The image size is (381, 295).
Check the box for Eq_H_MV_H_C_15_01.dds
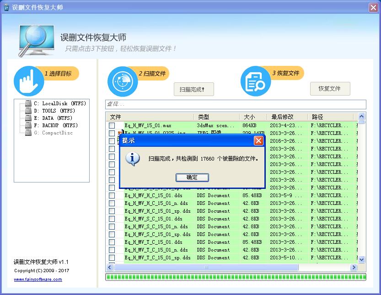[x=112, y=195]
